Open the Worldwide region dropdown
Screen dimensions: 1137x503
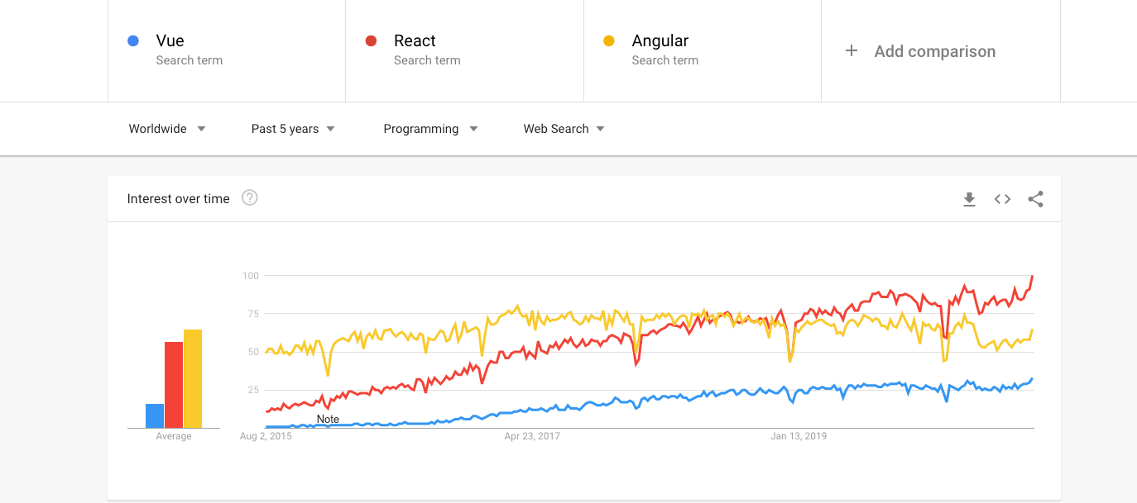(167, 129)
